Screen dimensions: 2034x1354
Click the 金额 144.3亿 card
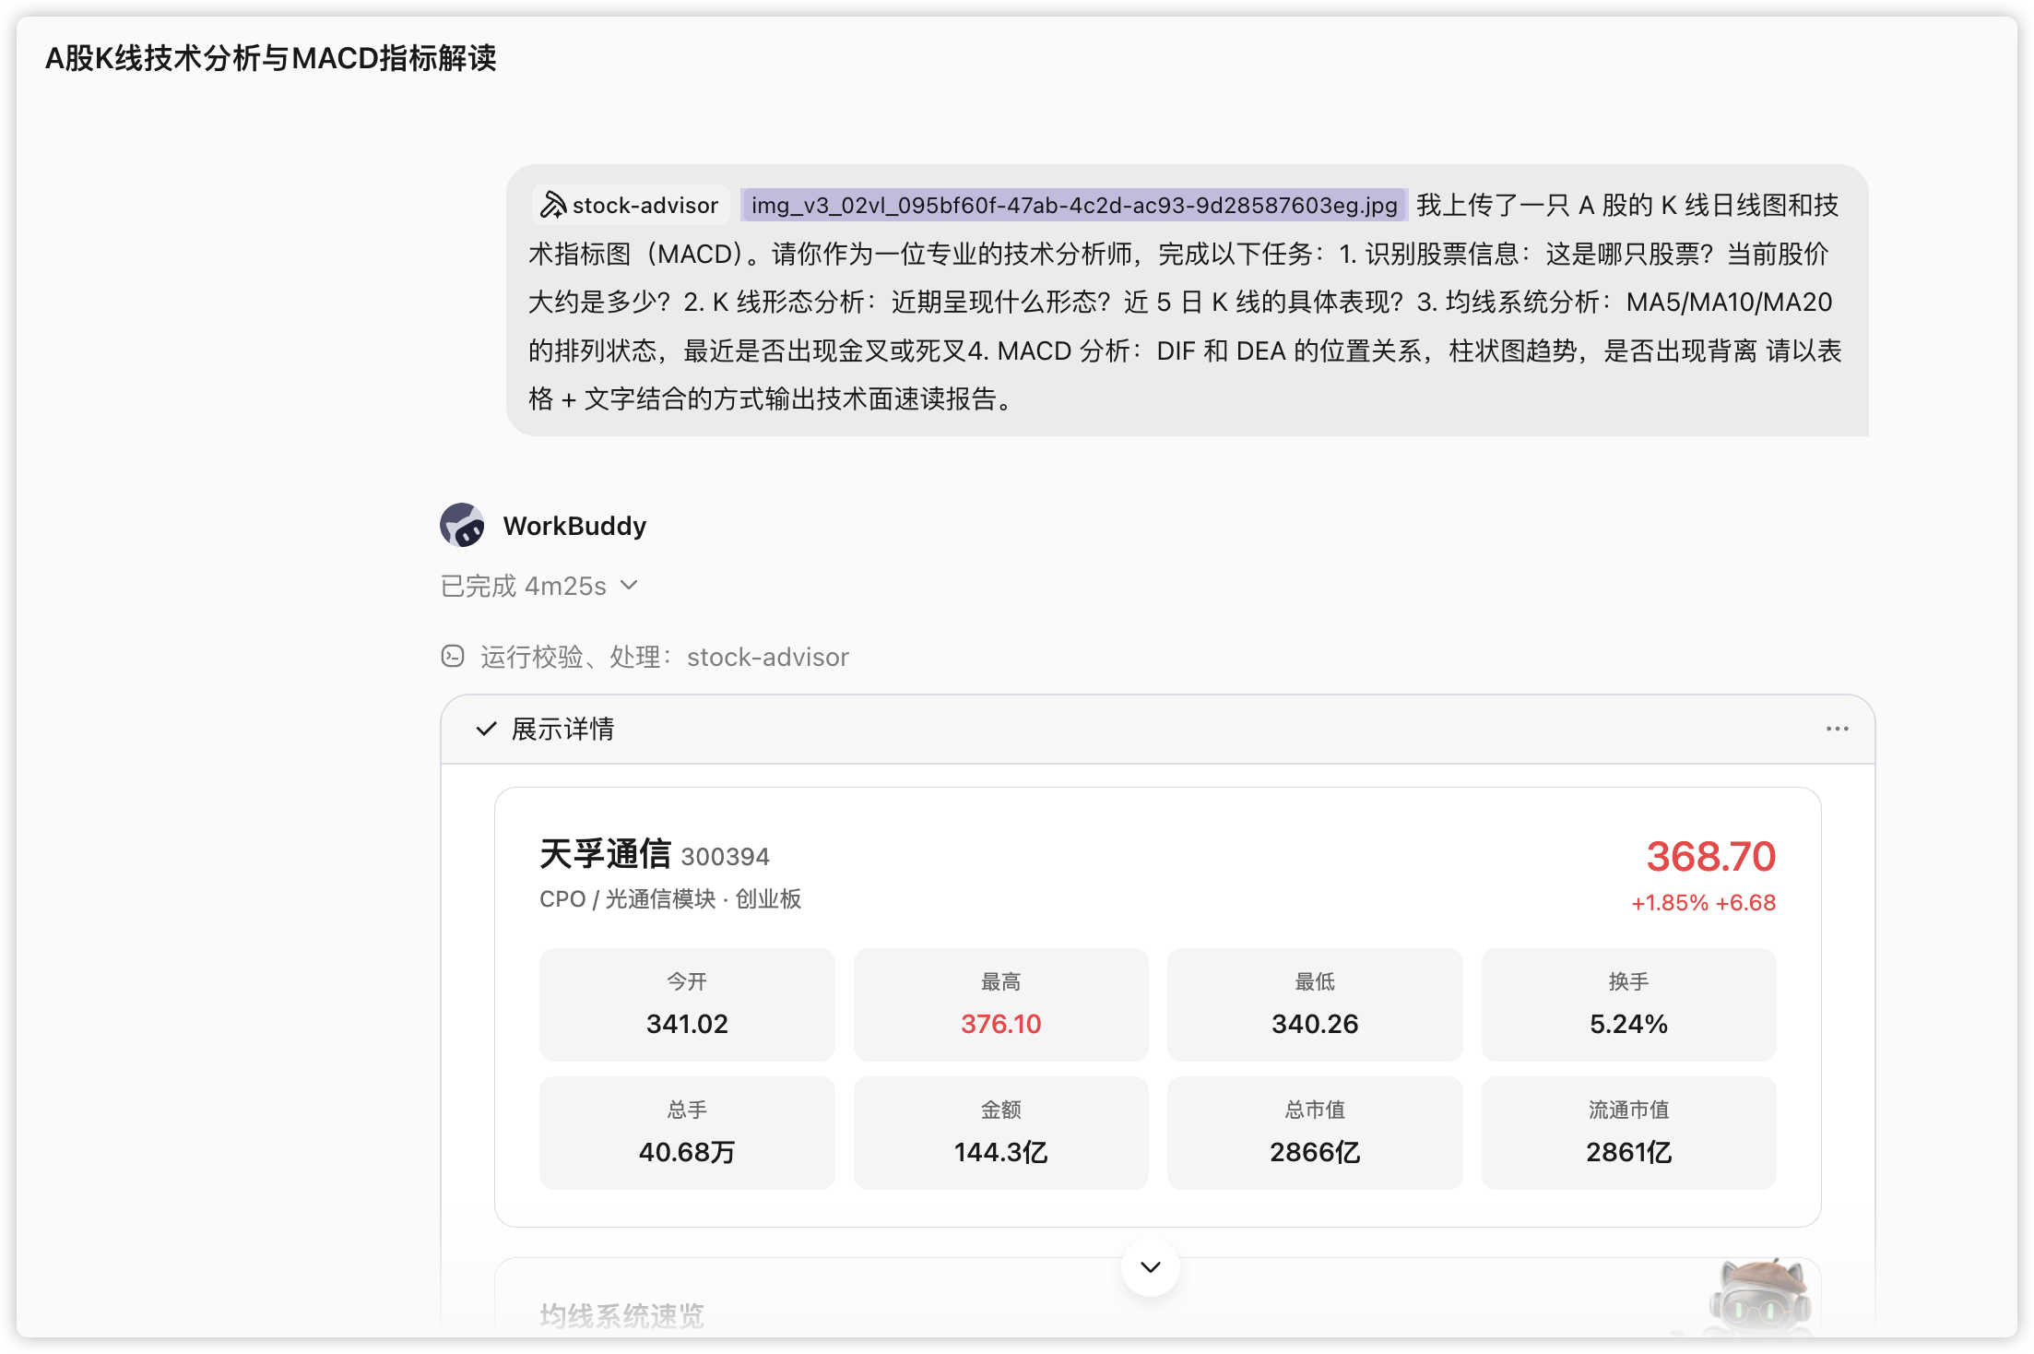(1001, 1133)
